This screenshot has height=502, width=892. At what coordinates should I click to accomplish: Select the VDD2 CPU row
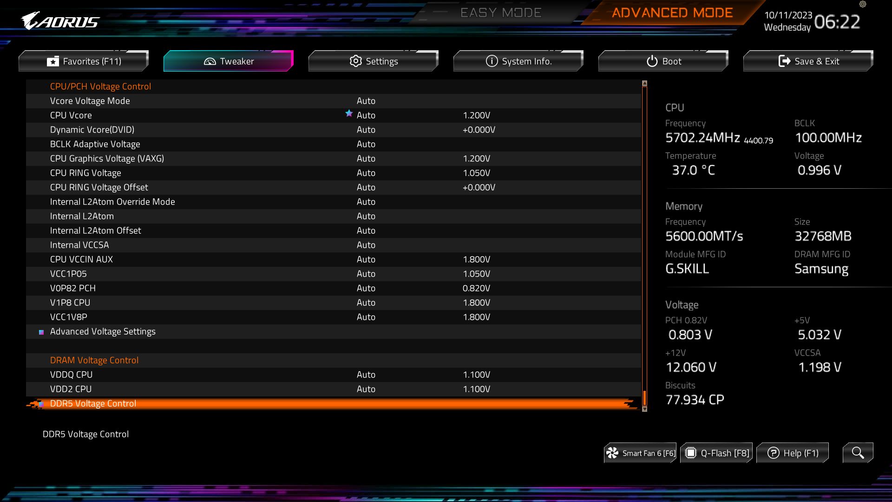(334, 389)
